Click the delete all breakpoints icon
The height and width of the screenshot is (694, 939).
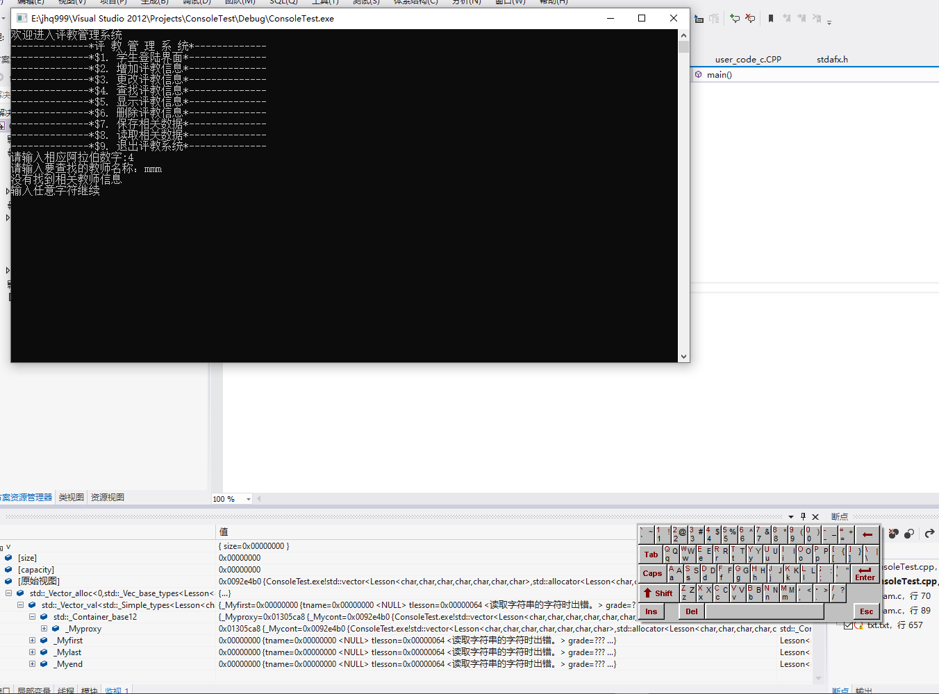893,534
